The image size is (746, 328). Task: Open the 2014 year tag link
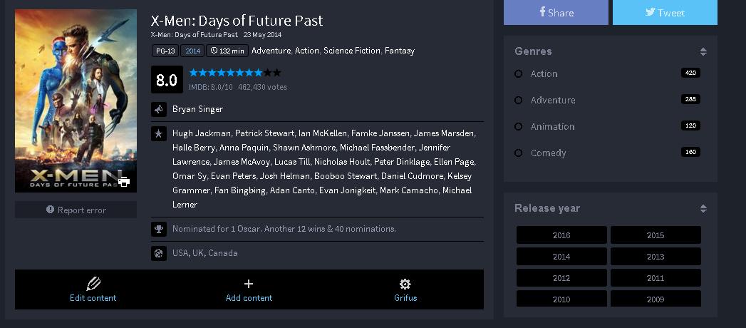(x=192, y=51)
